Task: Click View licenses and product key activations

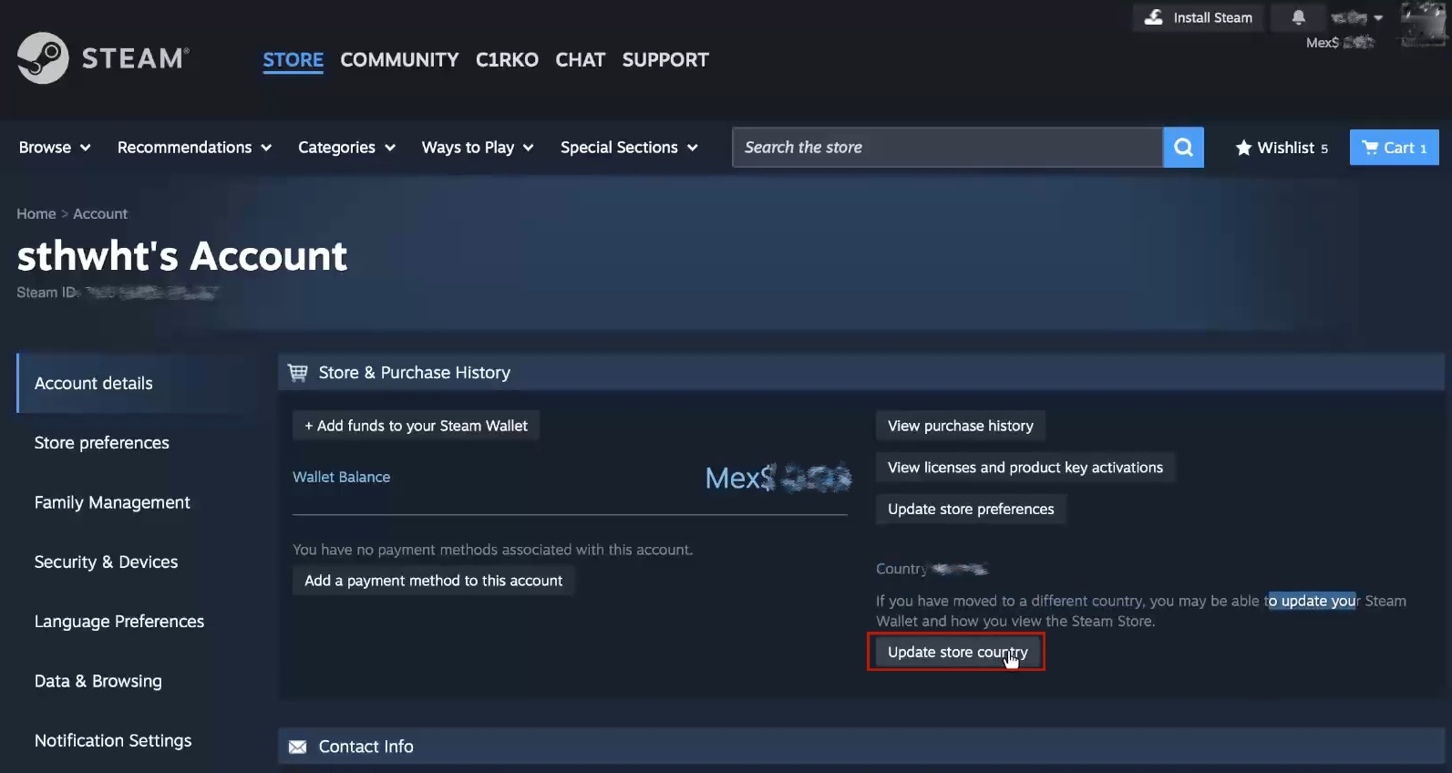Action: click(1025, 468)
